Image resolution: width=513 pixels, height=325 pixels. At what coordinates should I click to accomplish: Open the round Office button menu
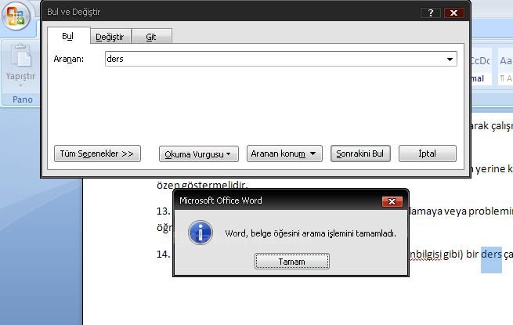16,16
